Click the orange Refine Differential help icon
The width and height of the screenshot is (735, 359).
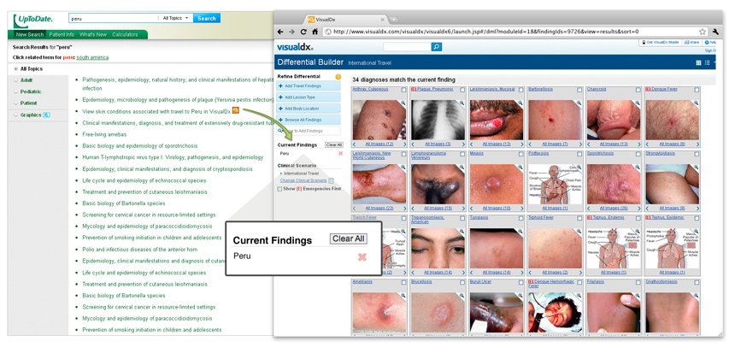(338, 78)
